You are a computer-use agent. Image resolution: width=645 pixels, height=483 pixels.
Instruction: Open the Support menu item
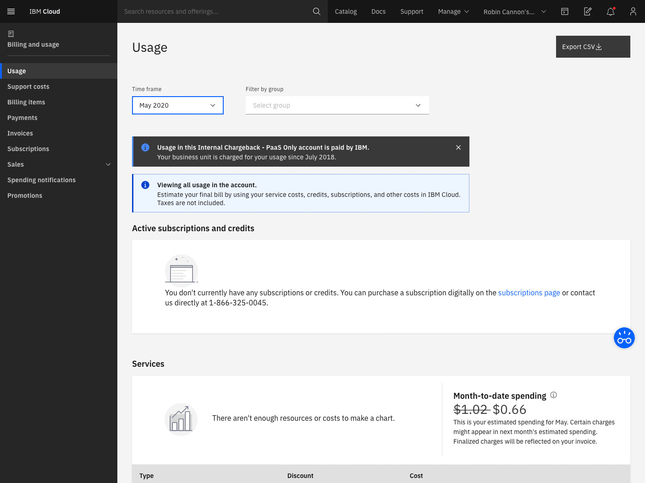pos(412,11)
